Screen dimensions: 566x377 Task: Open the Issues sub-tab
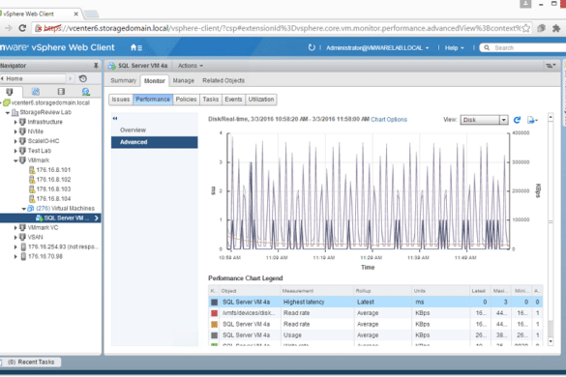[121, 100]
